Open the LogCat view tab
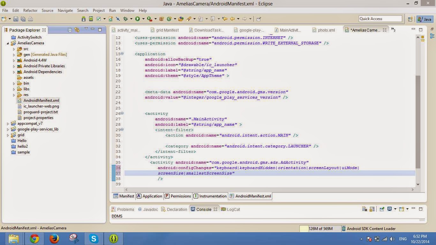Screen dimensions: 436x245 coord(230,209)
